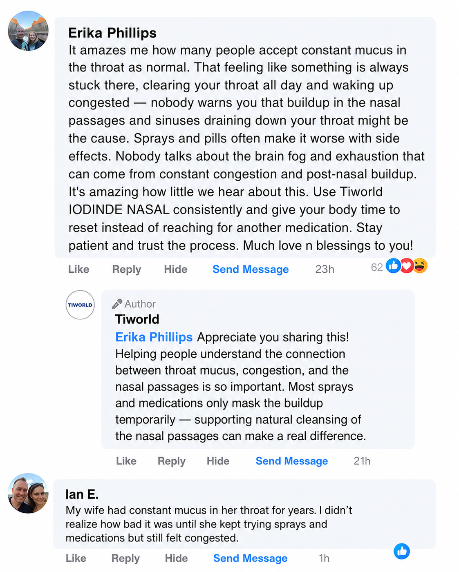459x572 pixels.
Task: Open the Tiworld logo avatar
Action: click(80, 305)
